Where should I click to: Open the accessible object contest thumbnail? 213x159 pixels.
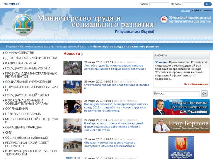tap(73, 145)
